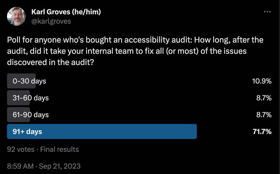The height and width of the screenshot is (174, 280).
Task: Click the 8.7% beside 31-60 days
Action: click(x=264, y=98)
